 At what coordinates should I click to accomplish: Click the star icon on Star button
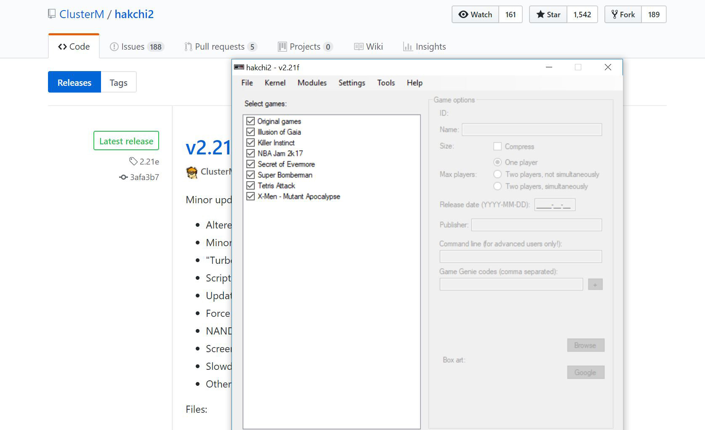540,14
